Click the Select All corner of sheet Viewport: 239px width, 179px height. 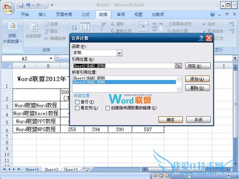pyautogui.click(x=7, y=66)
